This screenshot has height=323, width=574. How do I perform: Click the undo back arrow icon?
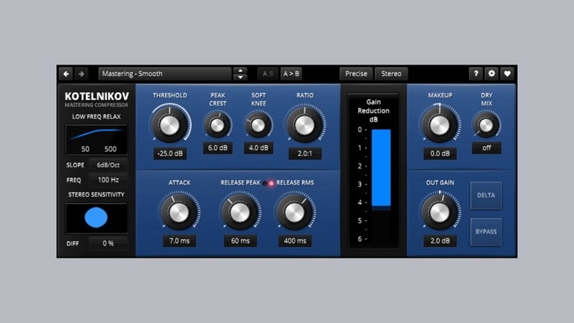[66, 74]
